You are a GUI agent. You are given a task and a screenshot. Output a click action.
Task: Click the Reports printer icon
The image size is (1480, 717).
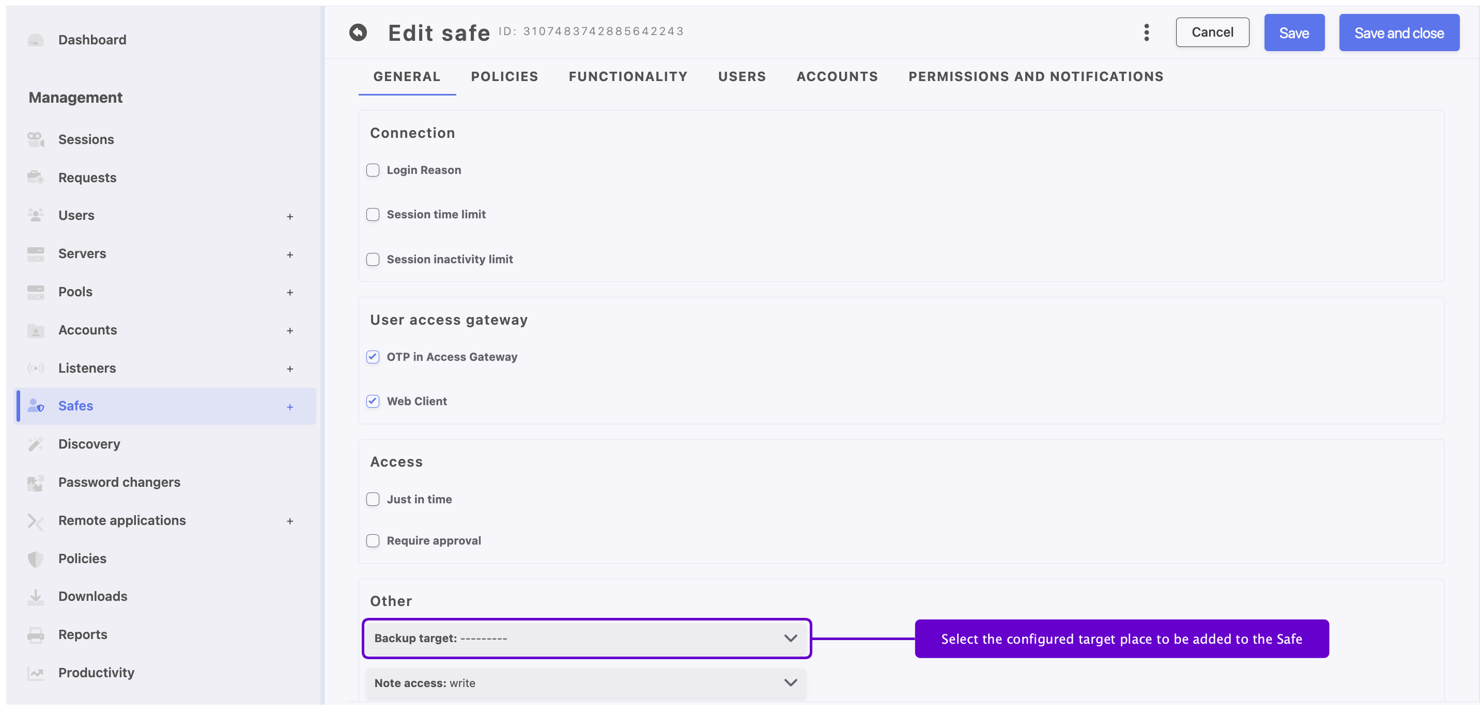pos(36,635)
